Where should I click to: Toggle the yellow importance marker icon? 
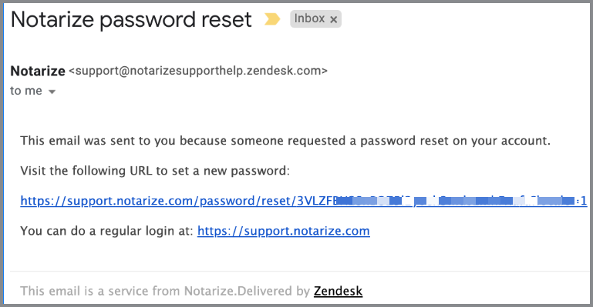pyautogui.click(x=272, y=19)
